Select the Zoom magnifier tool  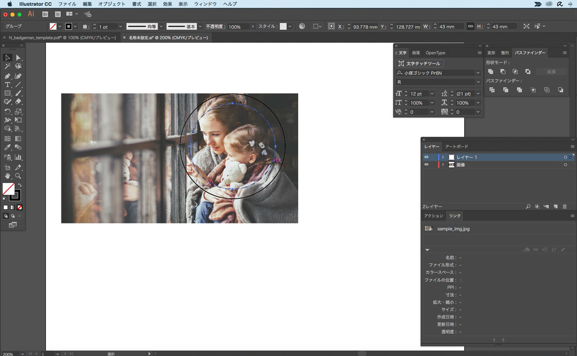(x=18, y=176)
